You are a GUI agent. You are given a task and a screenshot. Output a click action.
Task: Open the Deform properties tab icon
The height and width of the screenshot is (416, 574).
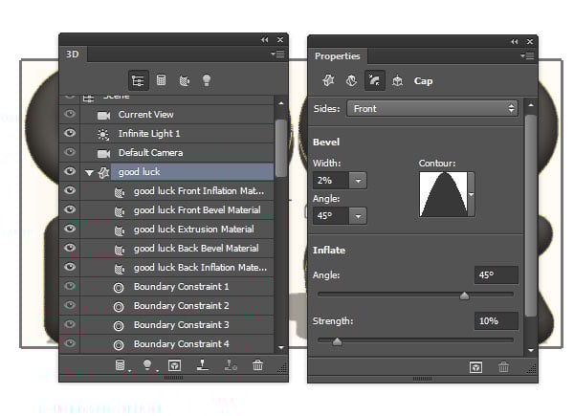coord(351,80)
